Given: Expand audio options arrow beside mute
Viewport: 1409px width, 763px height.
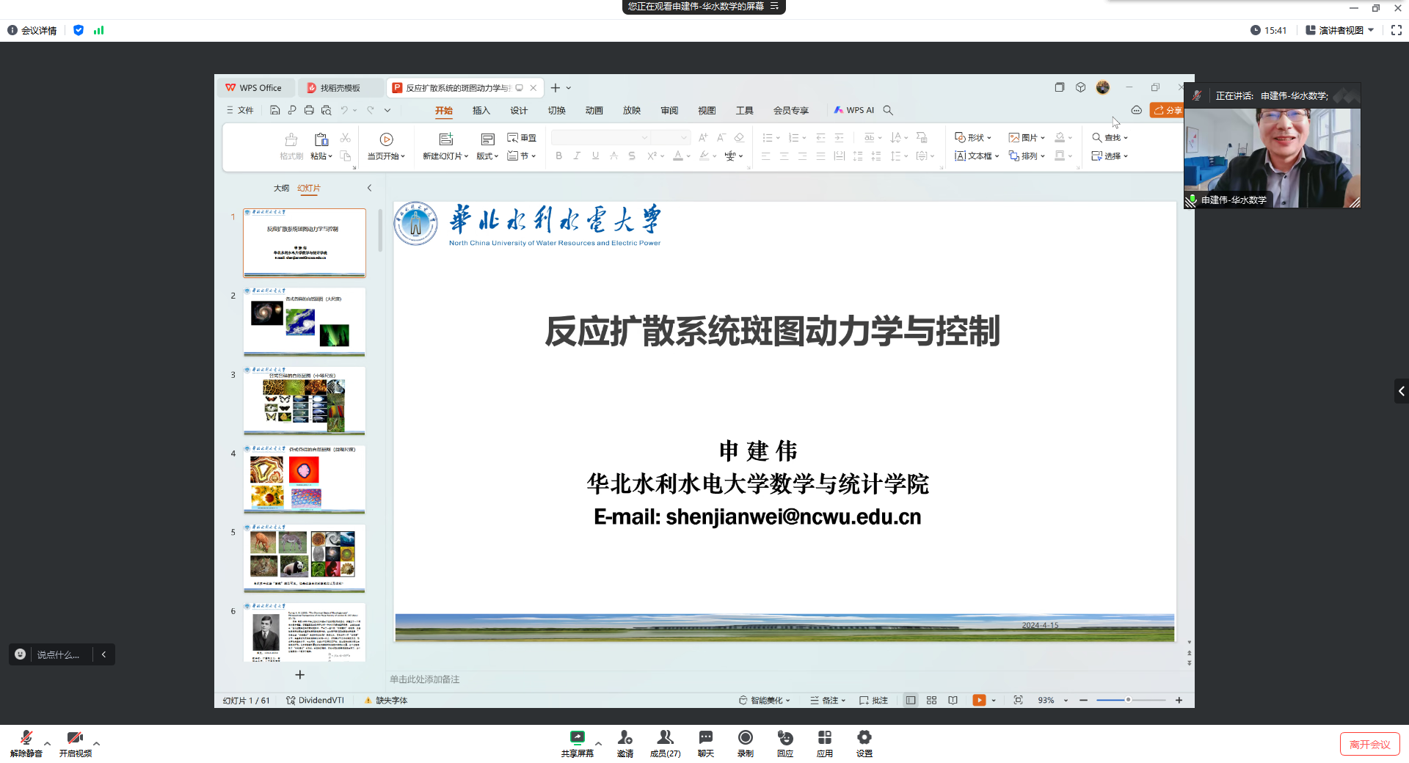Looking at the screenshot, I should (48, 743).
